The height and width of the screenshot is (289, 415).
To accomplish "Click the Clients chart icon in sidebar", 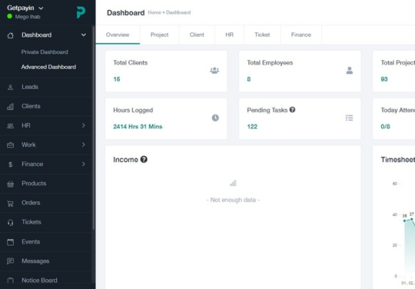I will point(10,106).
